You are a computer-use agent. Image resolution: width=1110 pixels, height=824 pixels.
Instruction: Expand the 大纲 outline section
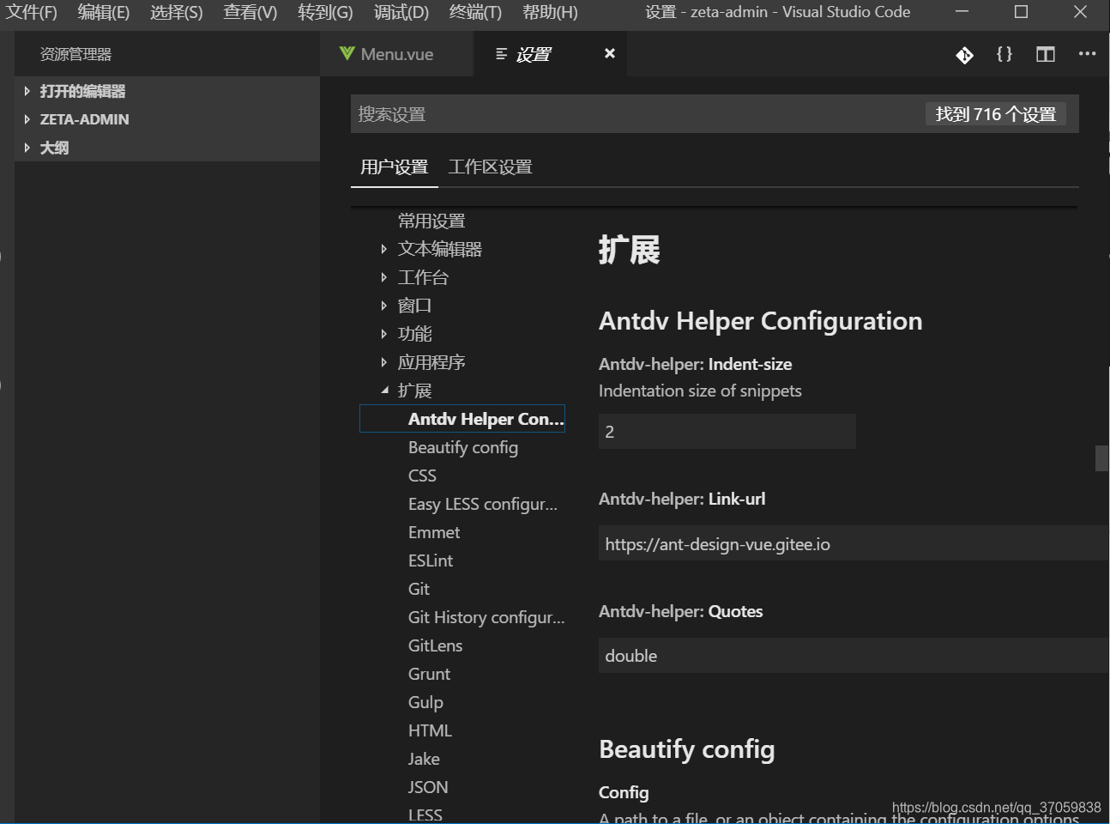(x=27, y=148)
